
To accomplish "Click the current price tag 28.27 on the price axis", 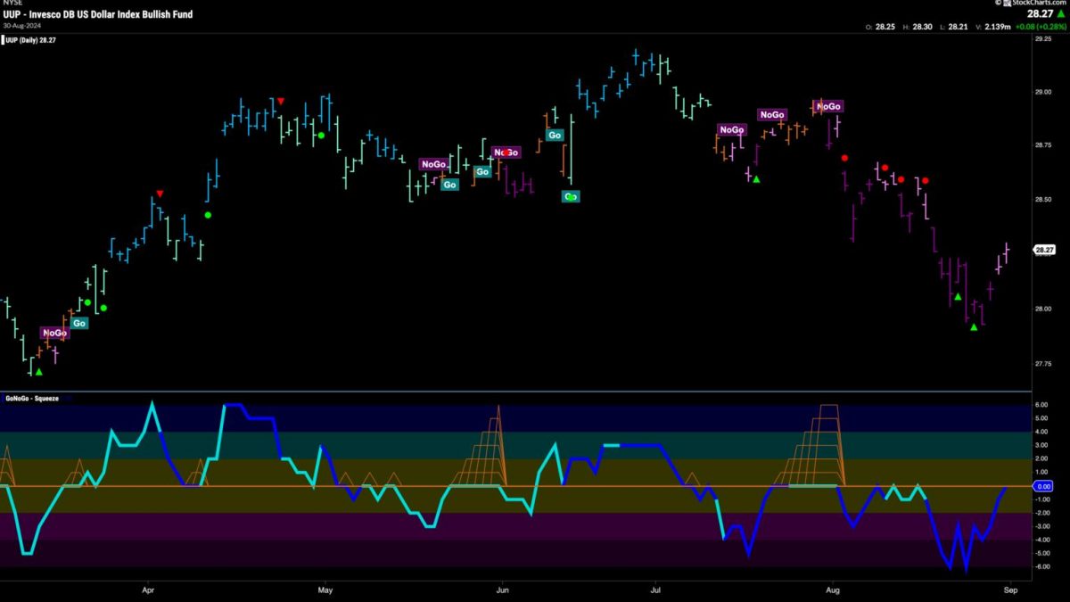I will coord(1045,251).
